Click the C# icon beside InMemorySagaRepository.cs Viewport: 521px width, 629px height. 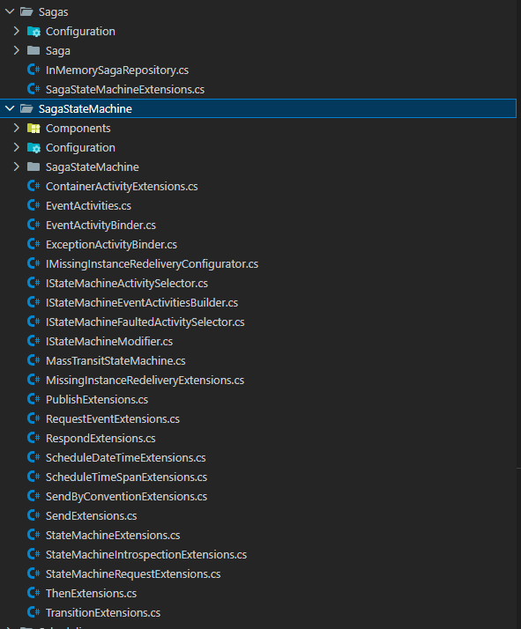(33, 70)
